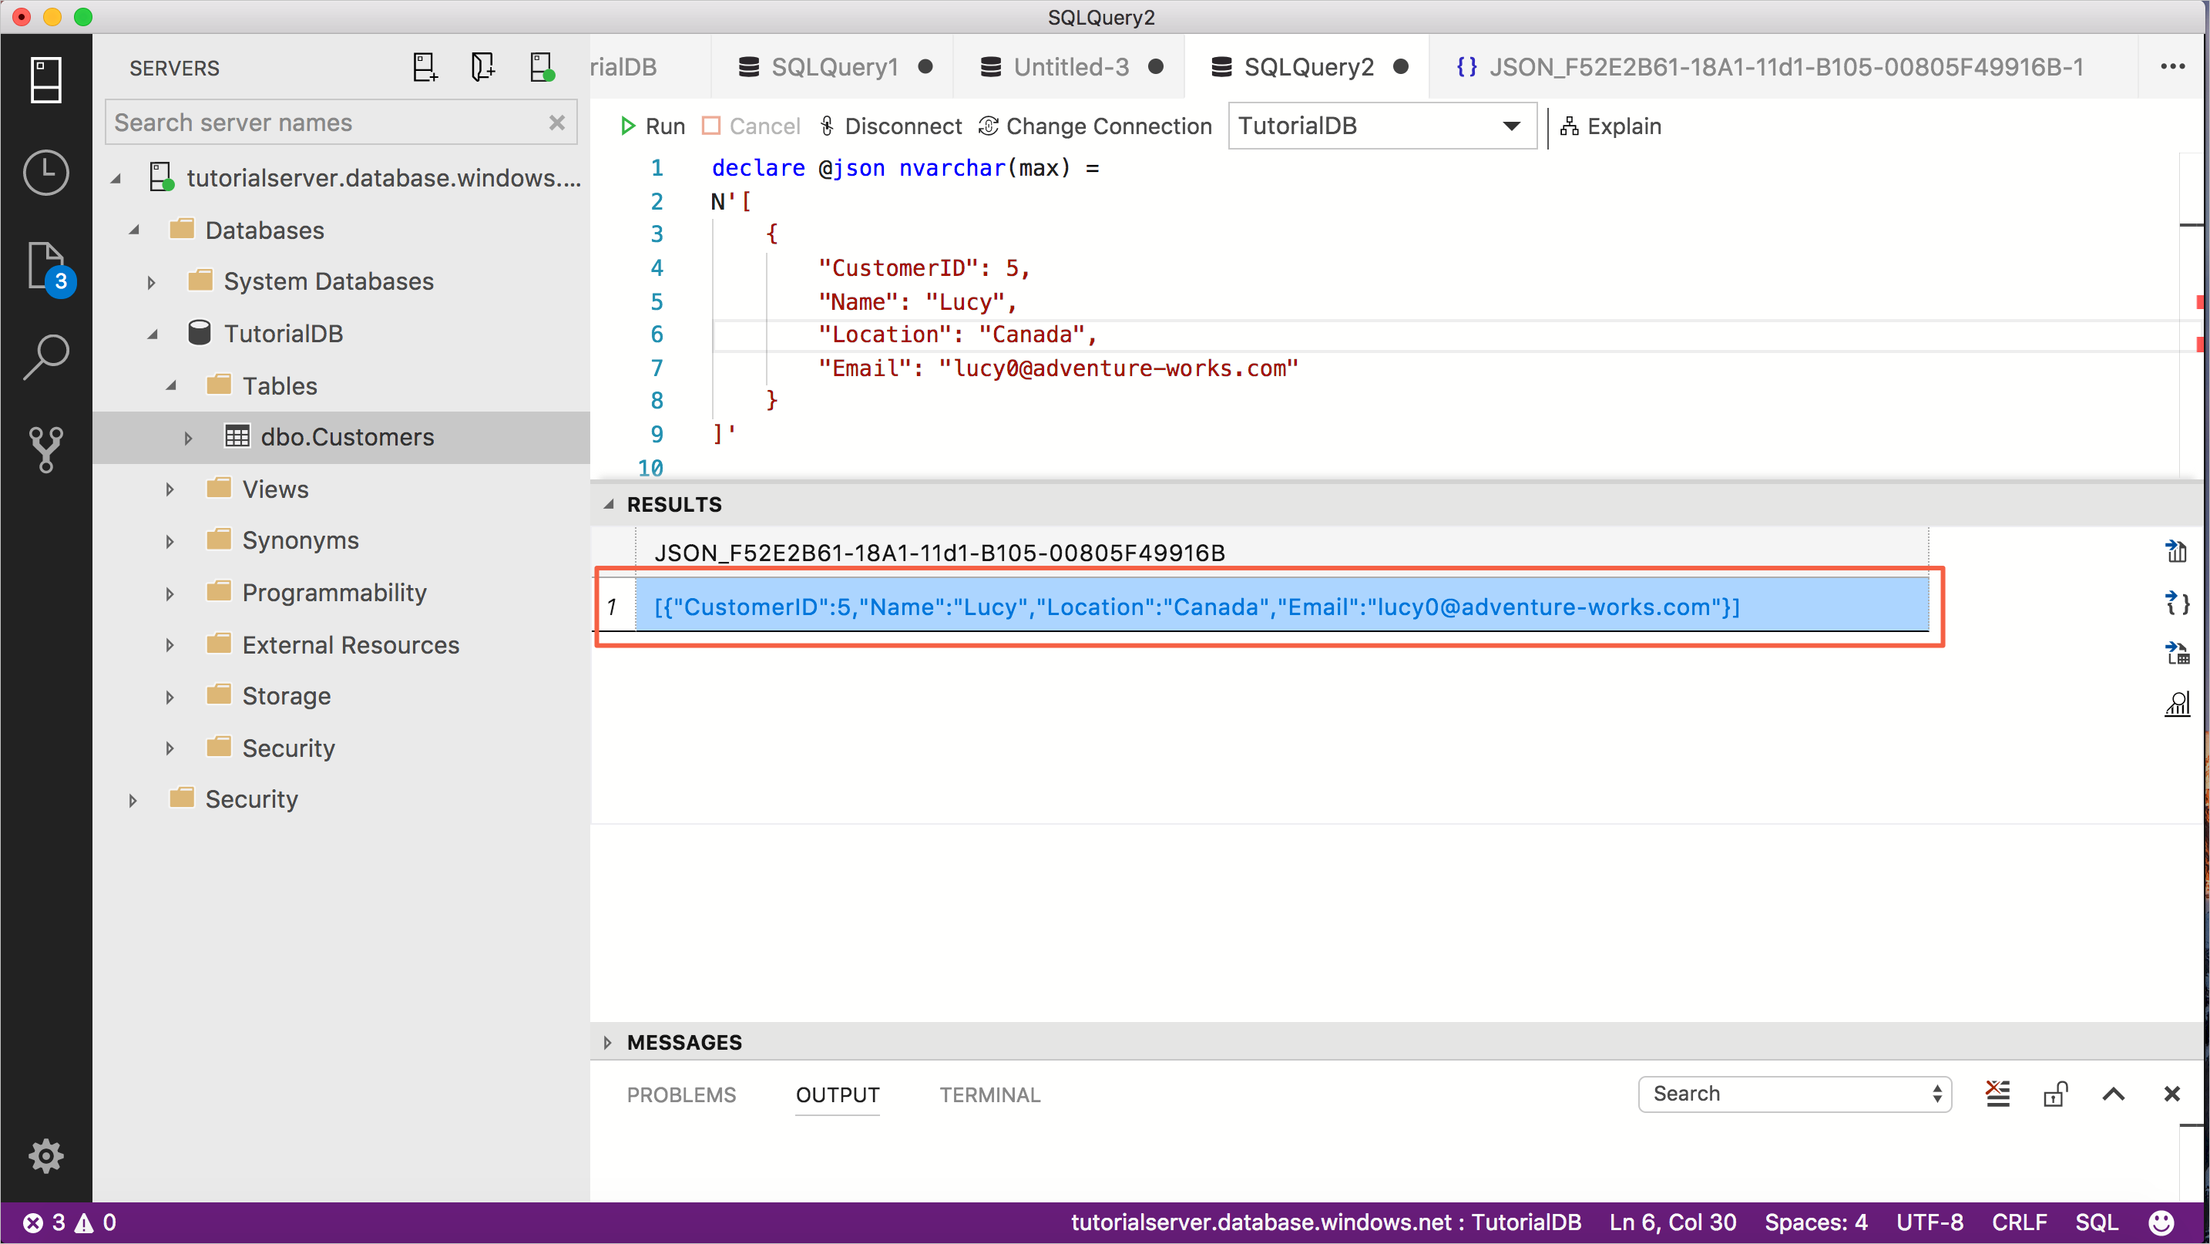The image size is (2210, 1244).
Task: Click the Settings gear icon bottom-left
Action: 45,1158
